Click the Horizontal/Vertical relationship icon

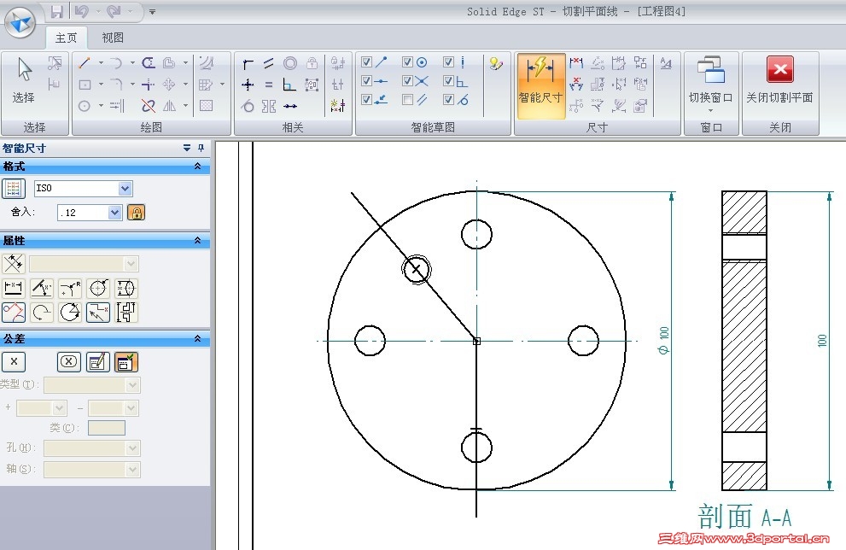tap(248, 85)
